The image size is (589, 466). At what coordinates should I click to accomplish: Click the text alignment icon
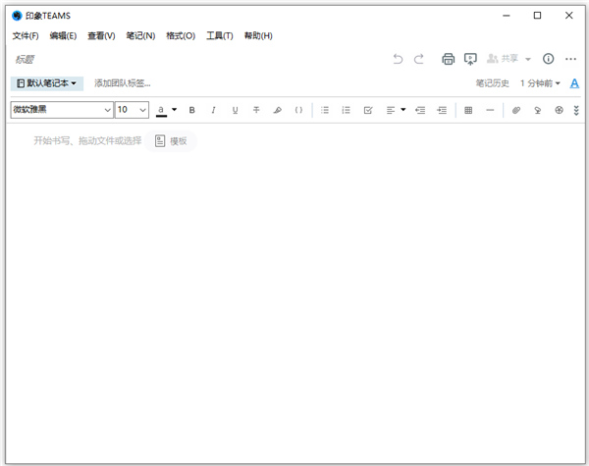point(391,110)
